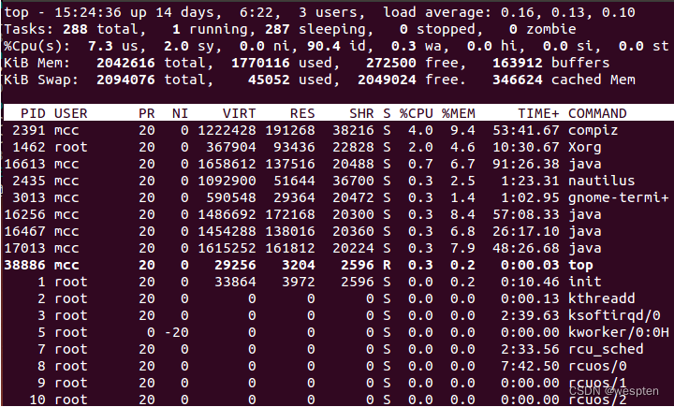674x407 pixels.
Task: Click PID 38886 in bold row
Action: pos(25,265)
